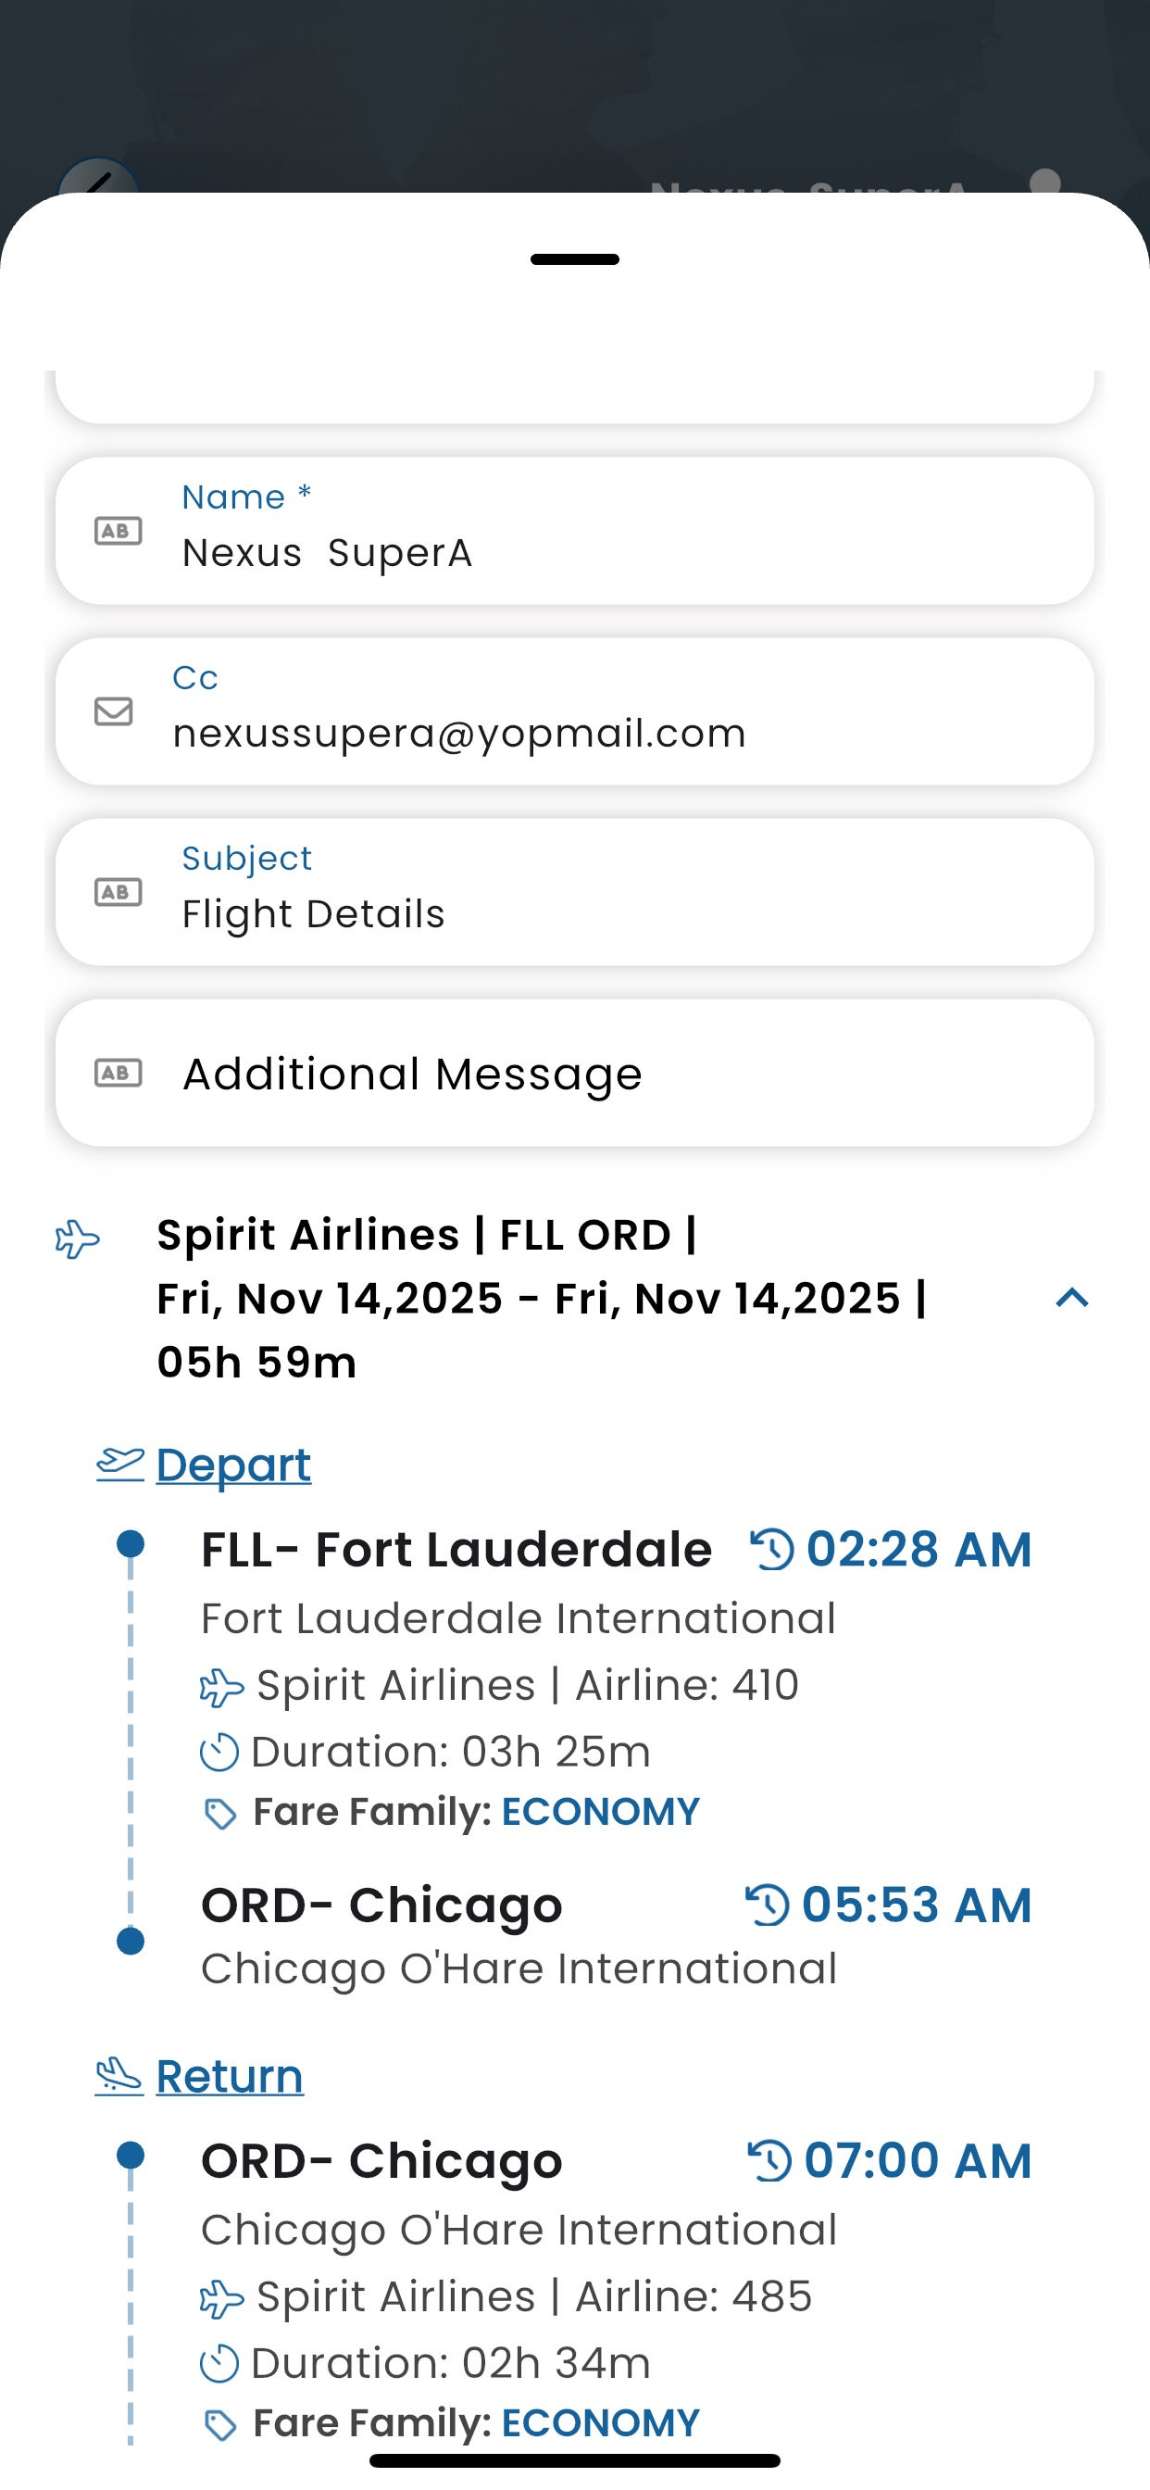Collapse the Spirit Airlines flight details chevron

1071,1297
